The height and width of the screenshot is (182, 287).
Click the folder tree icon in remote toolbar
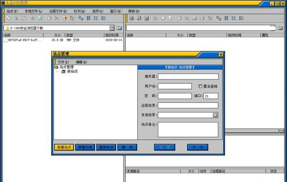pos(210,18)
